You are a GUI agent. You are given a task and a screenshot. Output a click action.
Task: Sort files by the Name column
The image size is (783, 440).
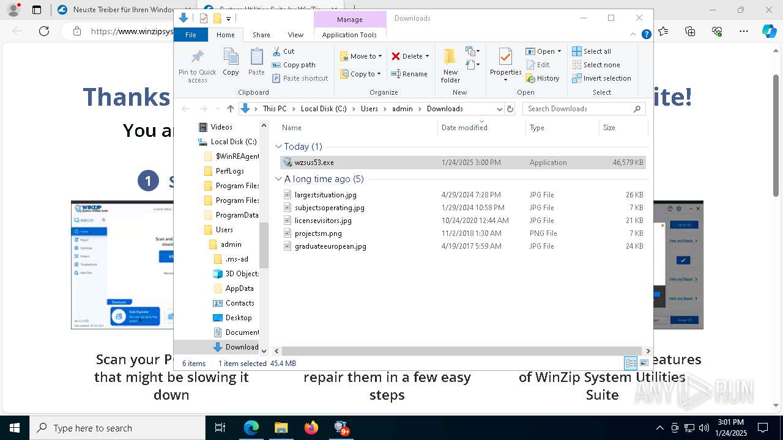[x=358, y=128]
